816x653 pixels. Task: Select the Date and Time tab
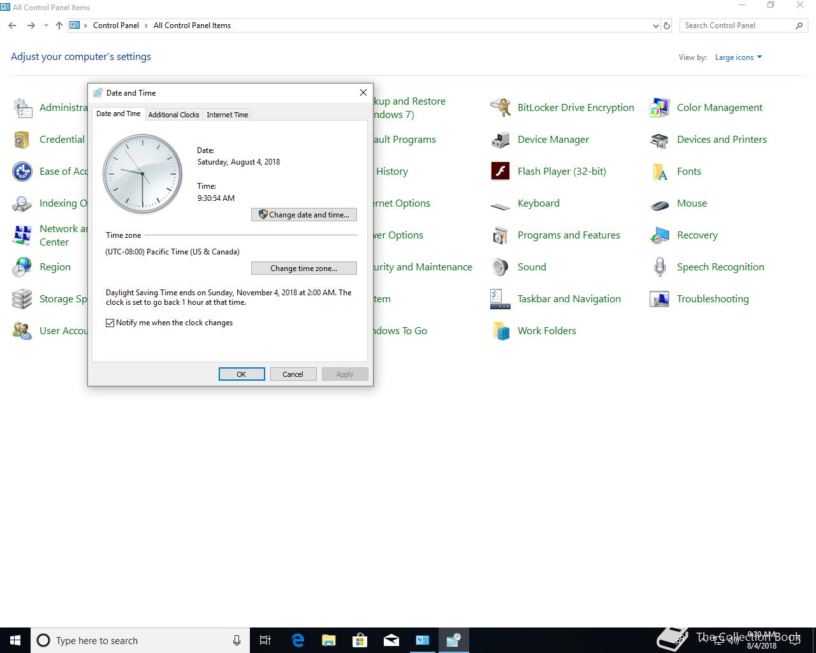pyautogui.click(x=119, y=114)
